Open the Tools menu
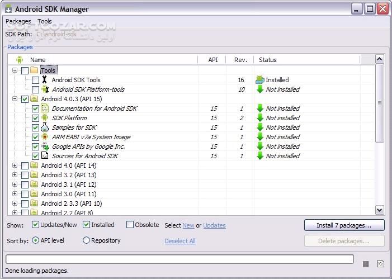This screenshot has width=392, height=279. (45, 21)
